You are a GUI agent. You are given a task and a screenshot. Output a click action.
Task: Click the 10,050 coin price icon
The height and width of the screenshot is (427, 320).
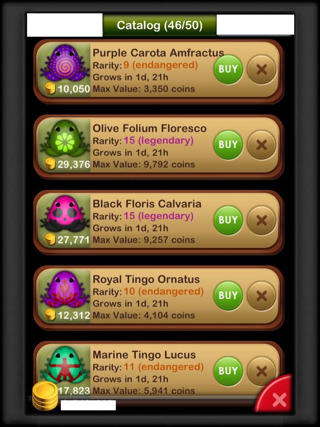(50, 89)
